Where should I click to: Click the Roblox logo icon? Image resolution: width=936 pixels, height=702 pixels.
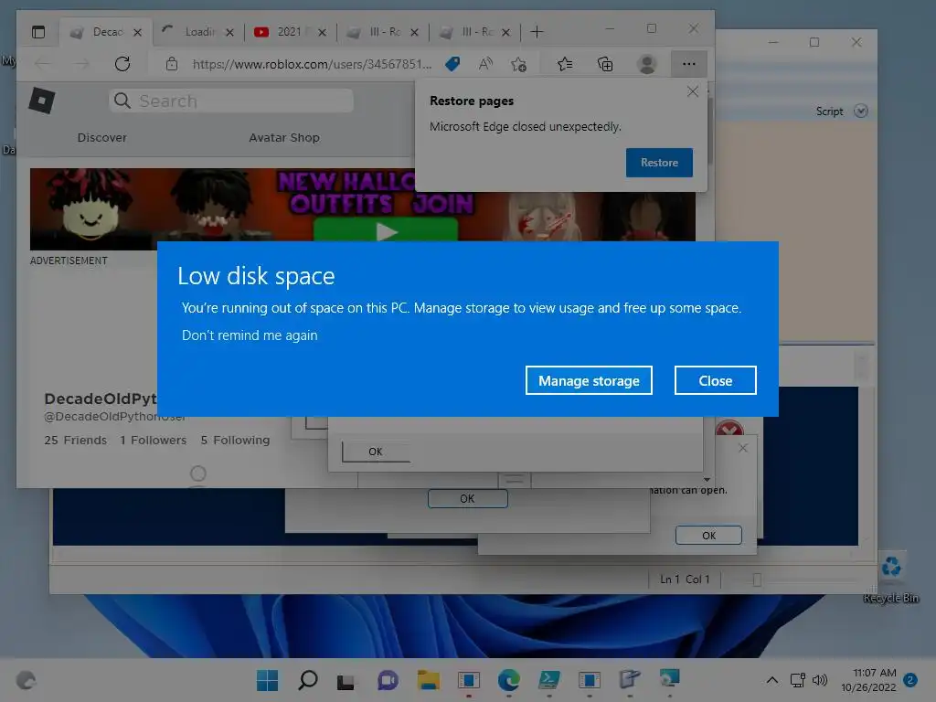click(42, 101)
